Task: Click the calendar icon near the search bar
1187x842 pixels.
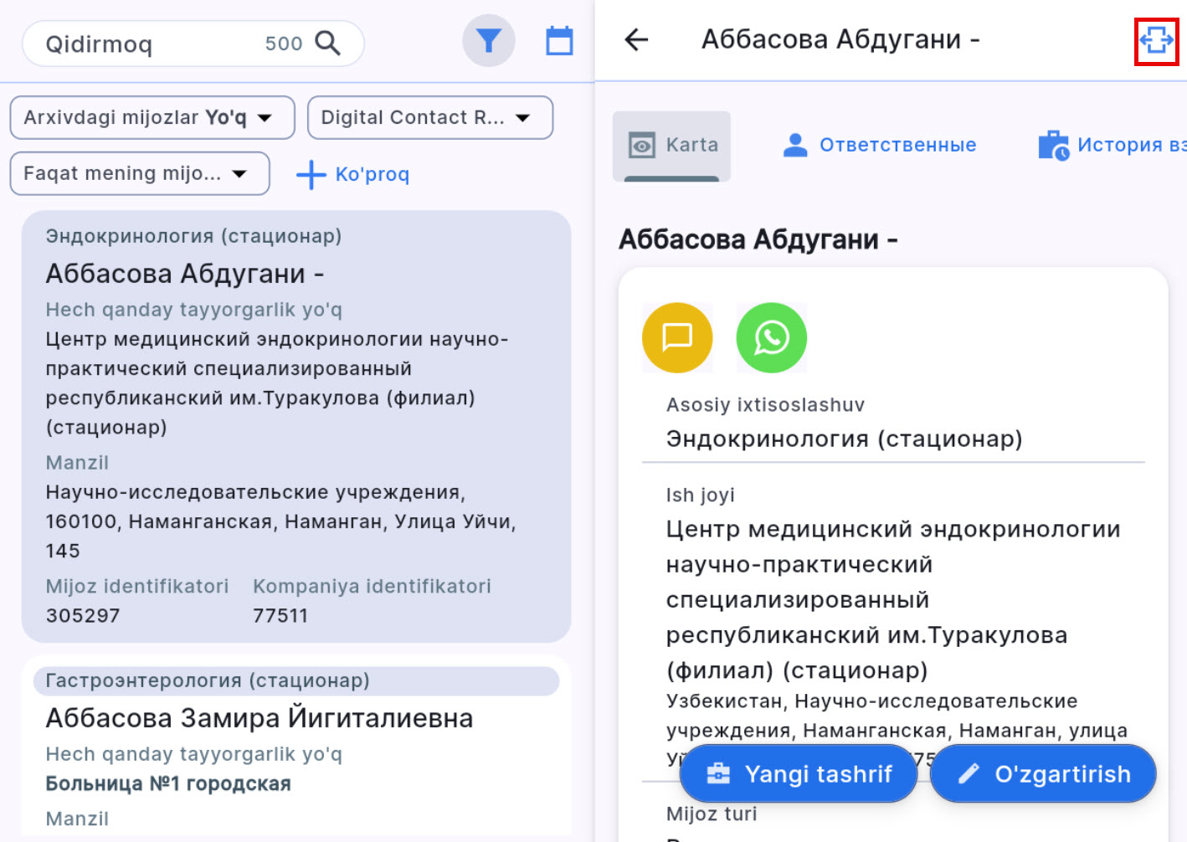Action: [559, 39]
